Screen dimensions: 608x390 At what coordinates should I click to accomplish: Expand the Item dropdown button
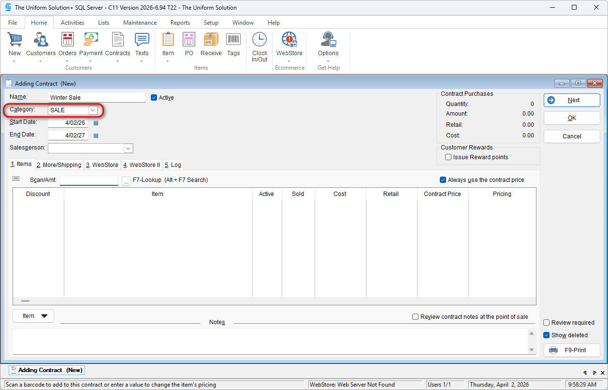34,316
